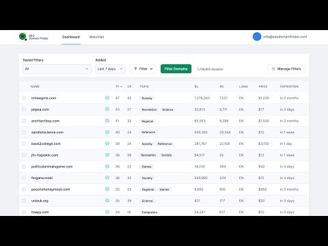Click watchlist icon for fergana.mobi

(x=107, y=178)
